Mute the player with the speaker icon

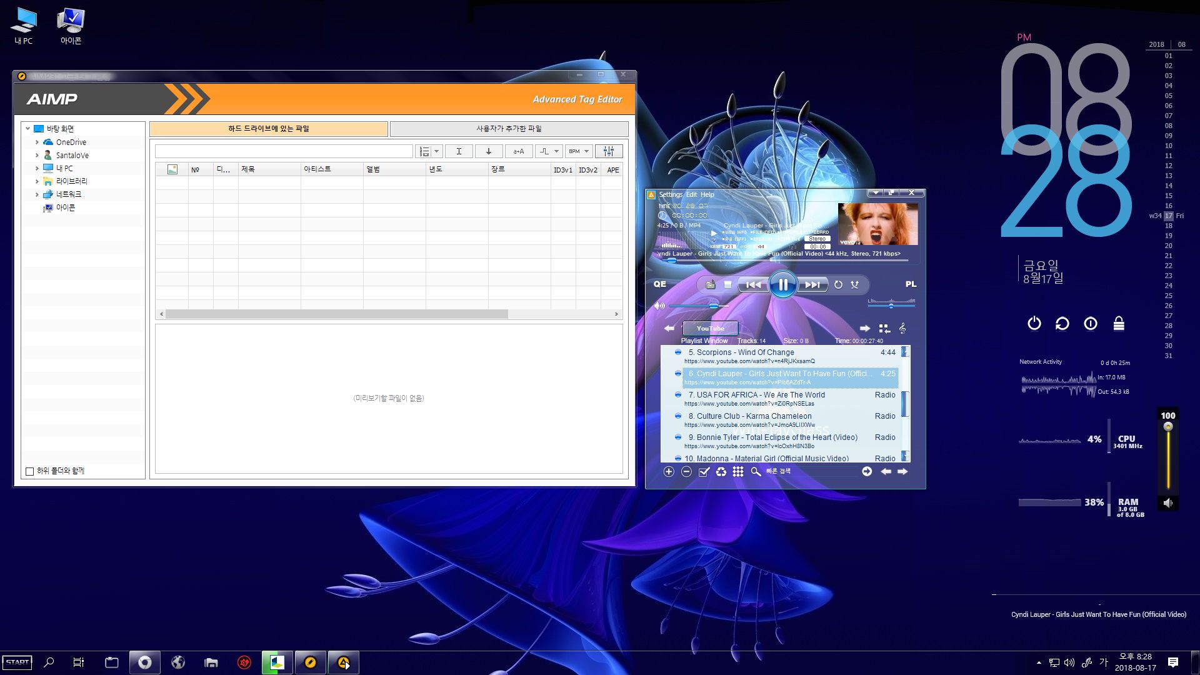659,306
